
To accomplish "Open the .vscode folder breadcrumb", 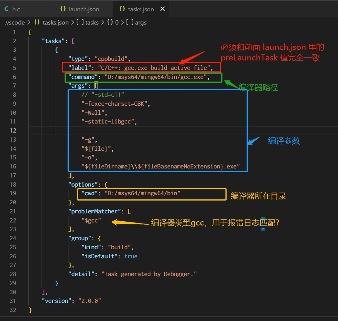I will (15, 22).
